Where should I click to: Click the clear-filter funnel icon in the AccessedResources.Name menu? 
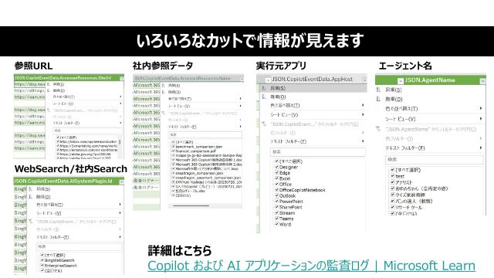coord(163,113)
